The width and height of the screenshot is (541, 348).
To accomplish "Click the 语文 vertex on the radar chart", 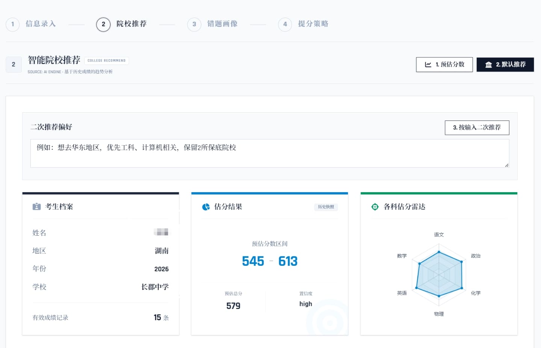I will point(439,252).
